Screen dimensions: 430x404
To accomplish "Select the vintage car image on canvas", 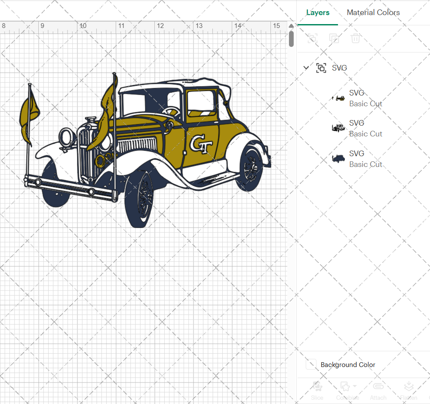I will pos(145,150).
